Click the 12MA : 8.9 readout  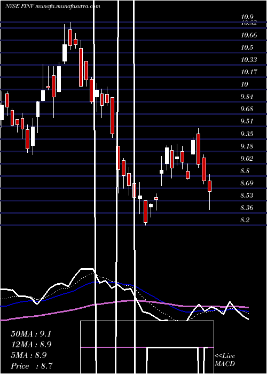click(x=31, y=345)
